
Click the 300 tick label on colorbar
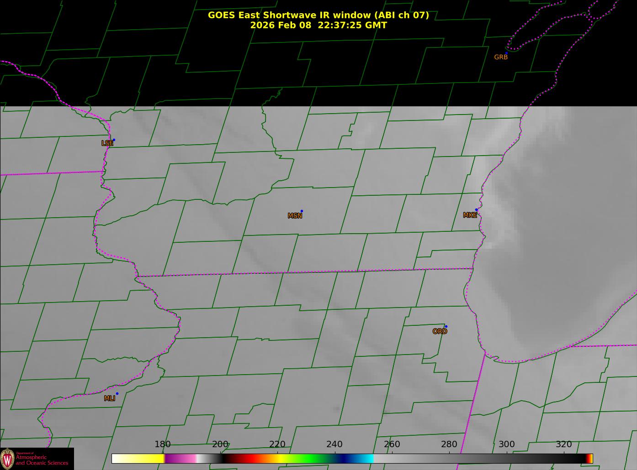click(506, 444)
